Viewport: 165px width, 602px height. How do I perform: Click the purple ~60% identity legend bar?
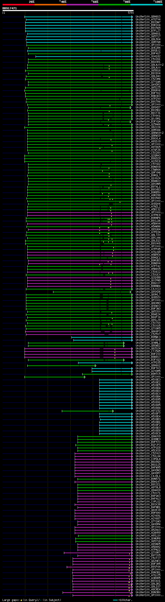[x=82, y=5]
